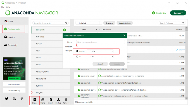190x107 pixels.
Task: Click Cancel in the dialog
Action: tap(100, 64)
